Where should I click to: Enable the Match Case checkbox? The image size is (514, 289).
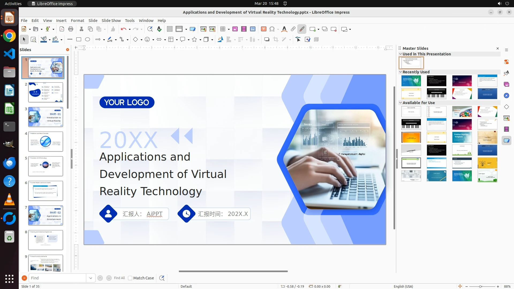click(x=130, y=278)
